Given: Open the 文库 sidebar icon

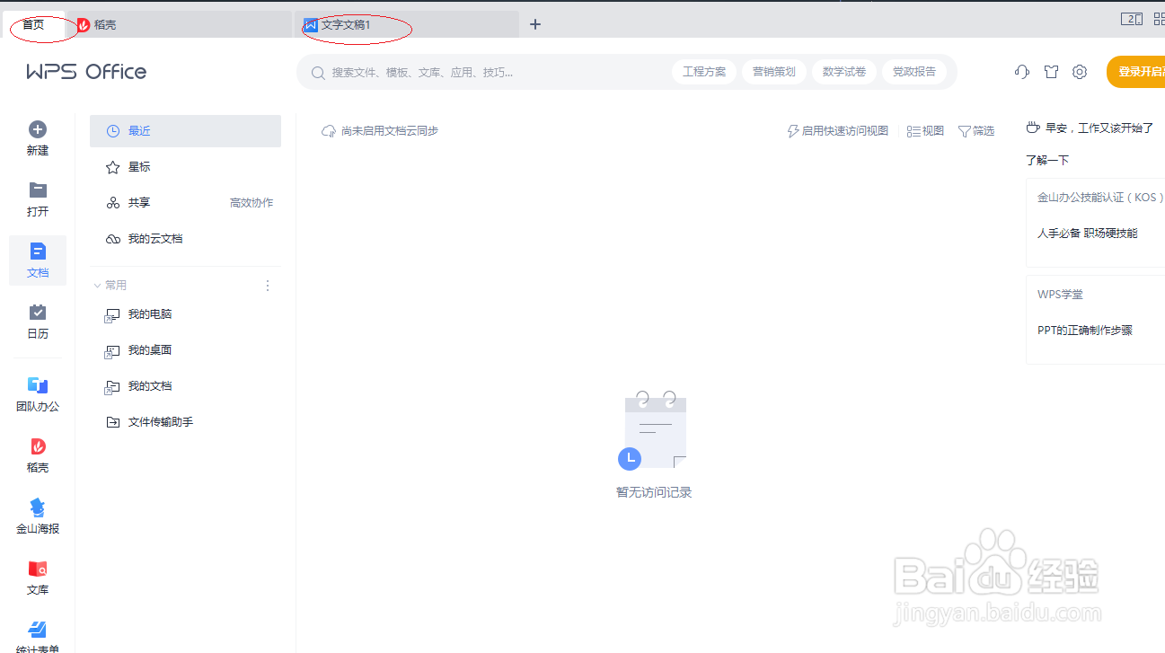Looking at the screenshot, I should pyautogui.click(x=38, y=569).
